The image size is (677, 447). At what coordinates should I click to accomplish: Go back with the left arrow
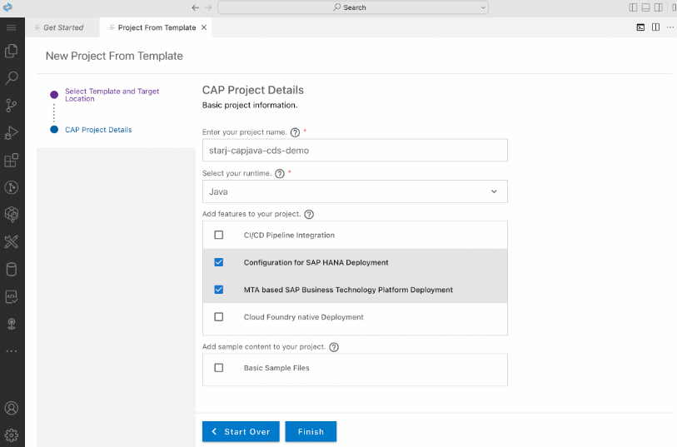point(196,7)
